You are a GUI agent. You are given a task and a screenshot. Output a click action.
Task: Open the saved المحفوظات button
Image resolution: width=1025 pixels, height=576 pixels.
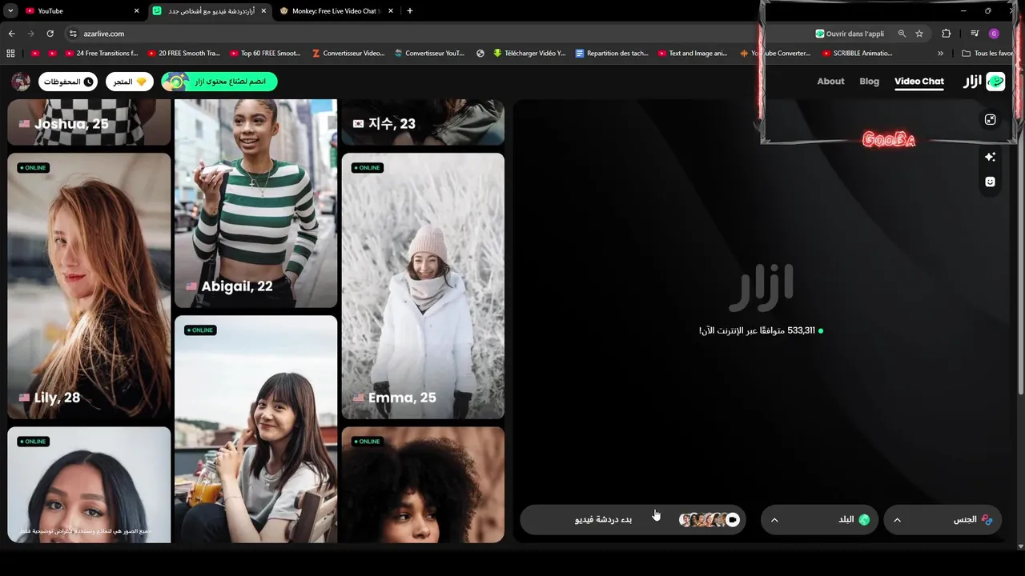[68, 82]
